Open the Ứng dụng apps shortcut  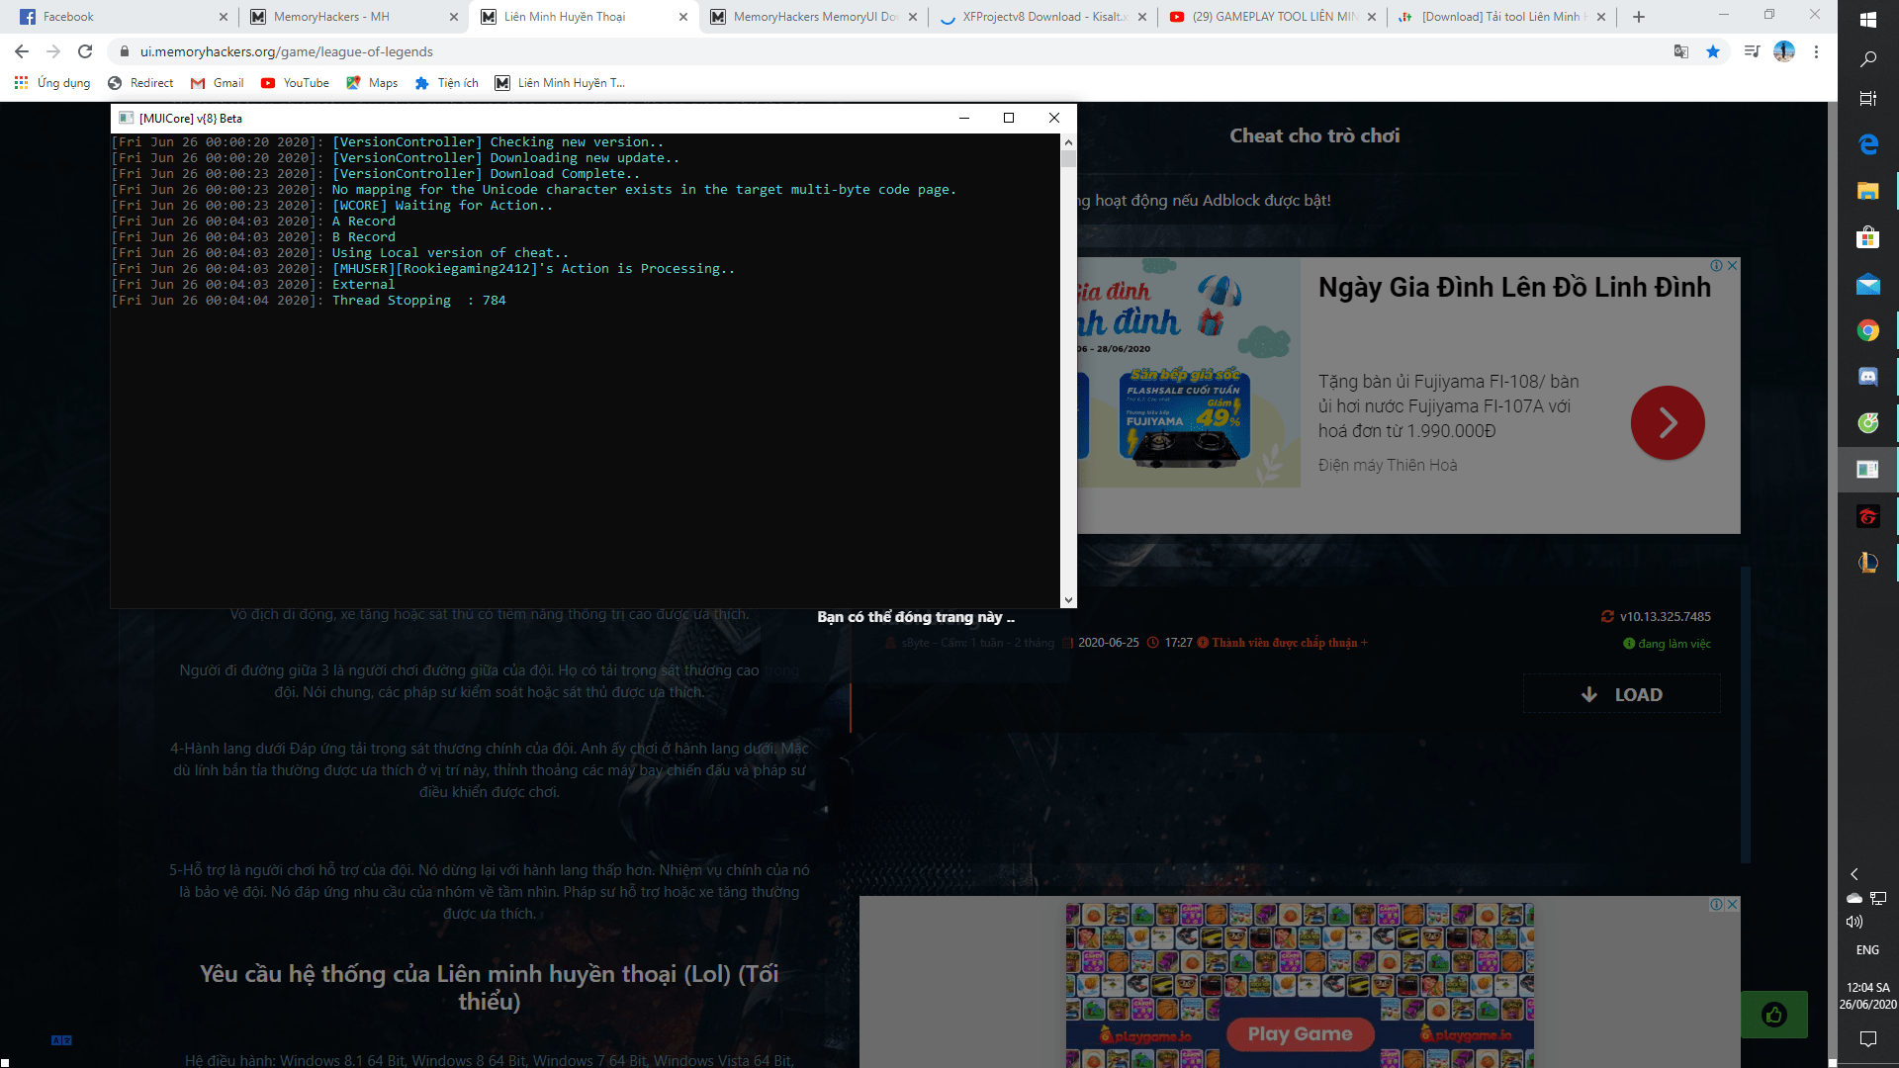click(x=52, y=83)
